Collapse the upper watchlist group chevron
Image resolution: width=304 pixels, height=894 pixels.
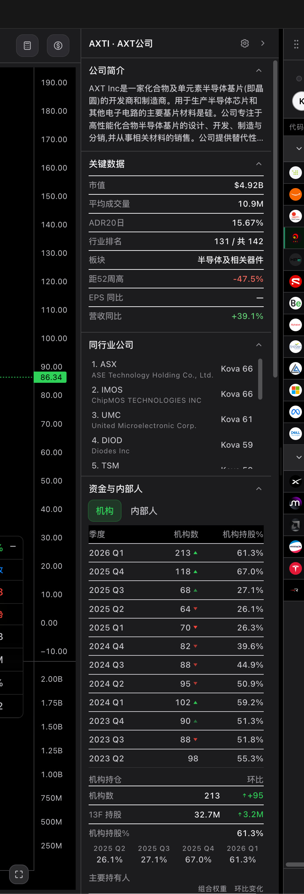[x=299, y=149]
